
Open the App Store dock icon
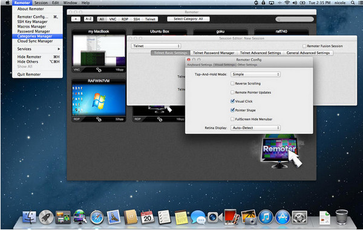(283, 217)
